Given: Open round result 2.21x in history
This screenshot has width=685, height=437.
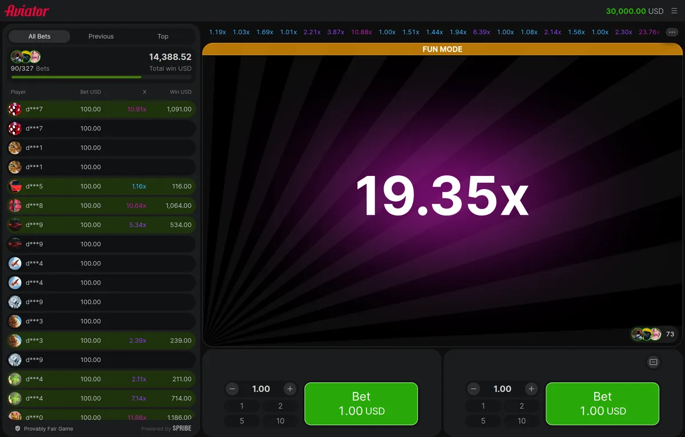Looking at the screenshot, I should click(312, 33).
